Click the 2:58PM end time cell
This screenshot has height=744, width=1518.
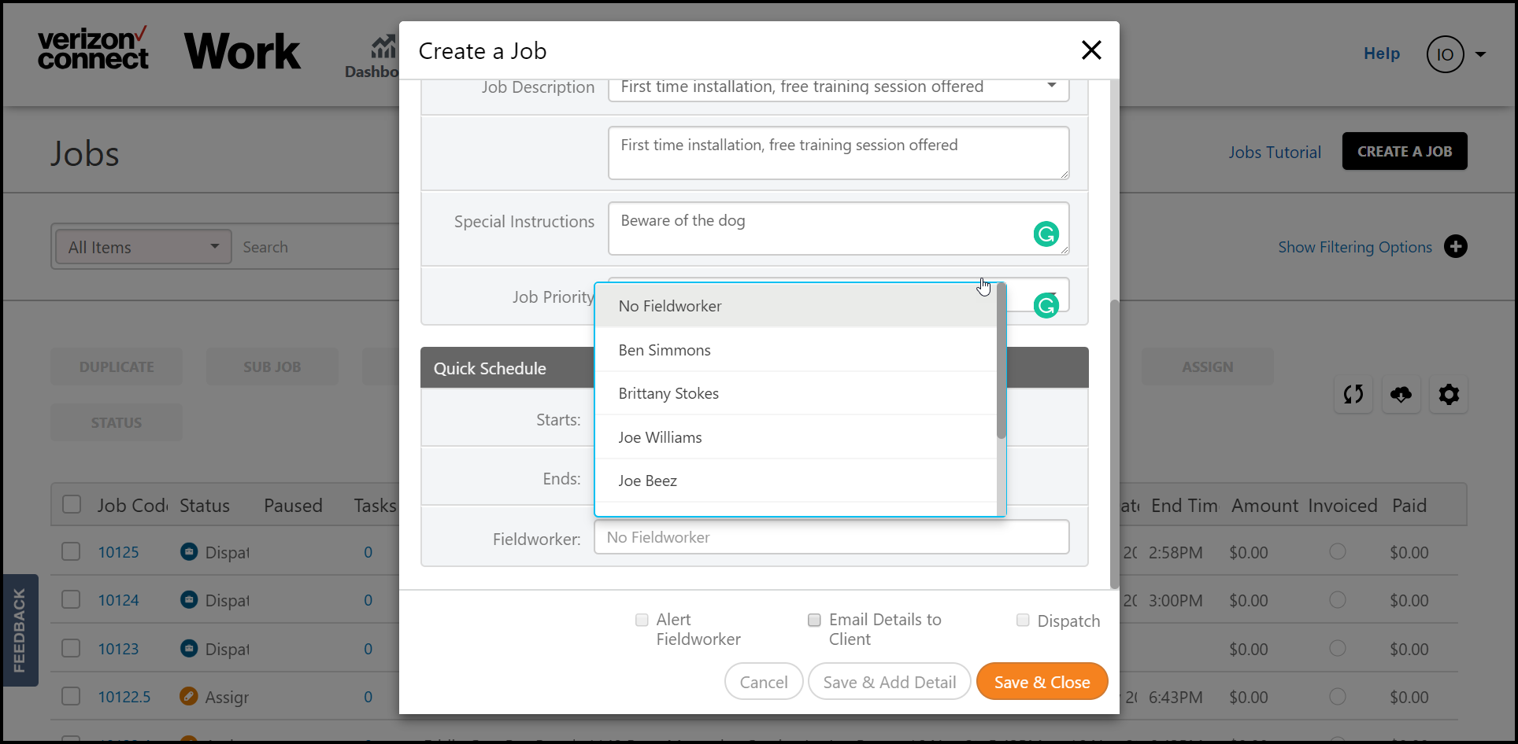coord(1176,552)
